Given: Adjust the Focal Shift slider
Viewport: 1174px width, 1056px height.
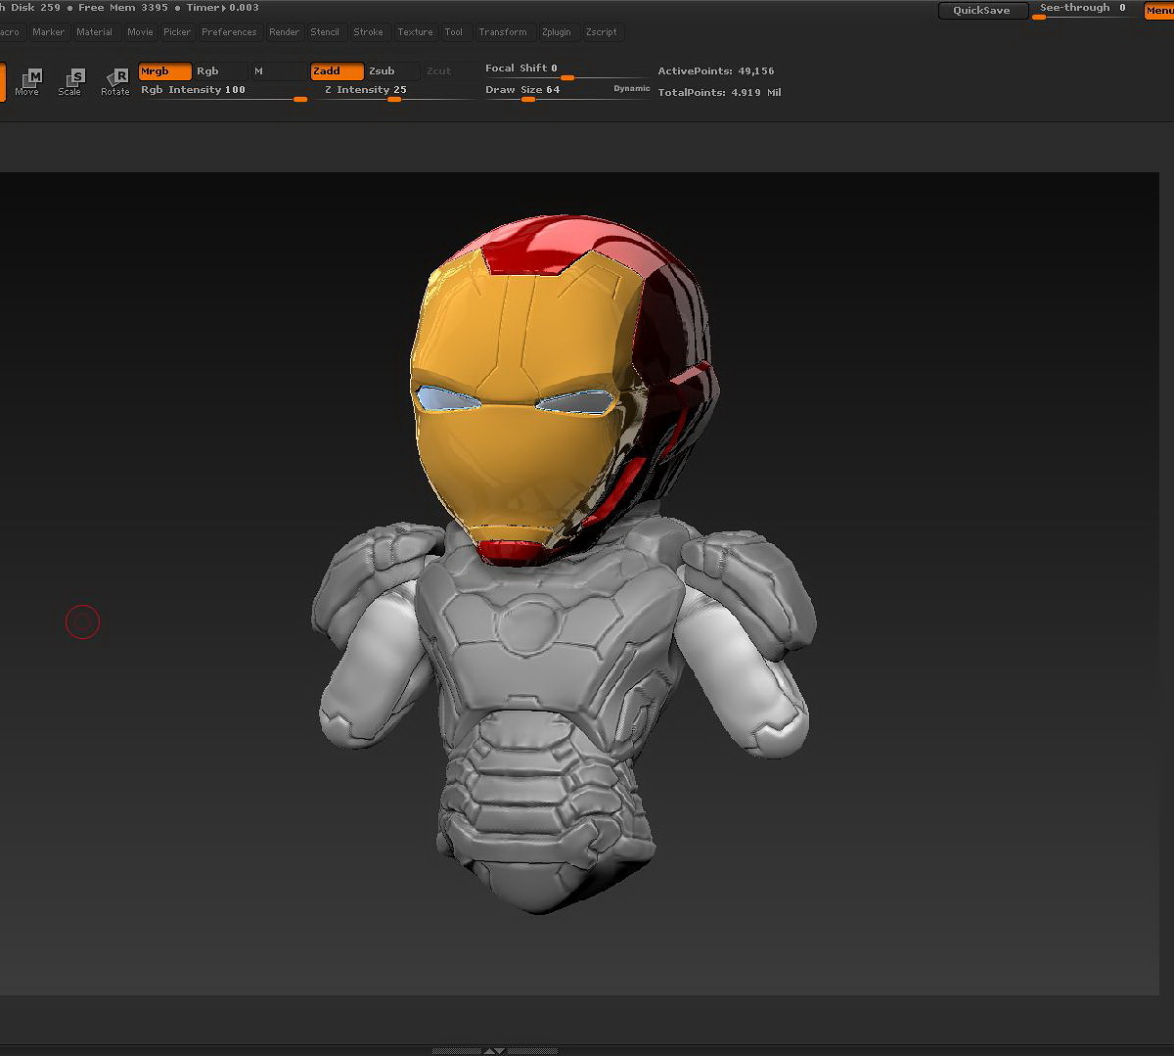Looking at the screenshot, I should point(565,69).
